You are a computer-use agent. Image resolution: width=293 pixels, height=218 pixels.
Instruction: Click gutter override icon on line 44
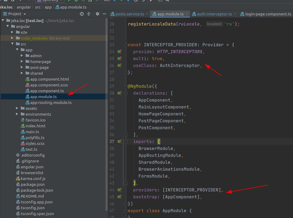[x=120, y=190]
